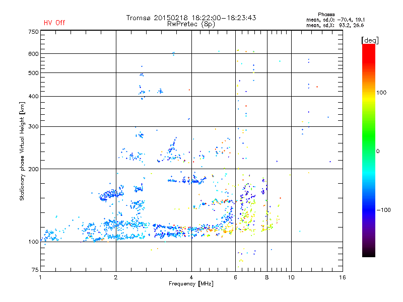Image resolution: width=403 pixels, height=302 pixels.
Task: Click the rainbow phase color bar
Action: 369,150
